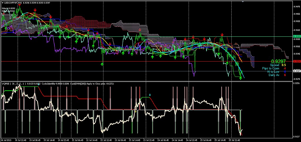Click the Spread label
This screenshot has height=142, width=301.
click(x=275, y=65)
